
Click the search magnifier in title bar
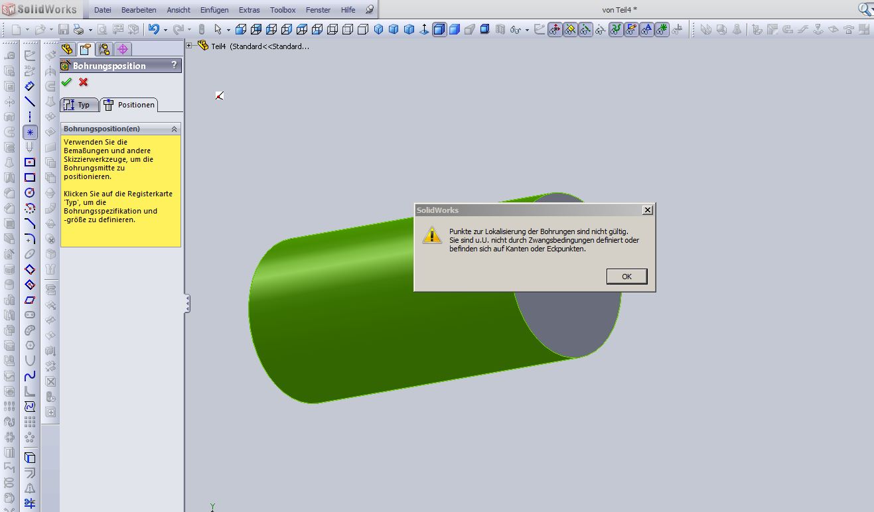865,9
